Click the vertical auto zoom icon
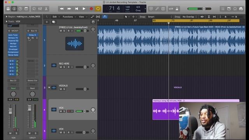 coord(209,17)
